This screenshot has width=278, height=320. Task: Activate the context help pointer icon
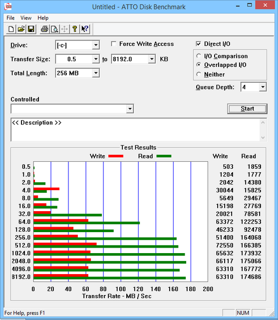(x=85, y=29)
